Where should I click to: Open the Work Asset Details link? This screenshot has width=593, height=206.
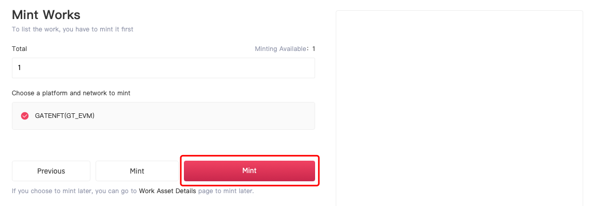click(167, 191)
